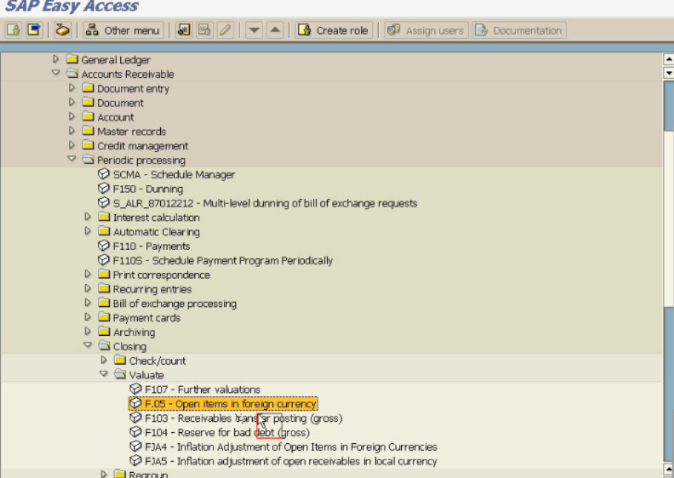Click the Add to favorites icon

[x=184, y=30]
